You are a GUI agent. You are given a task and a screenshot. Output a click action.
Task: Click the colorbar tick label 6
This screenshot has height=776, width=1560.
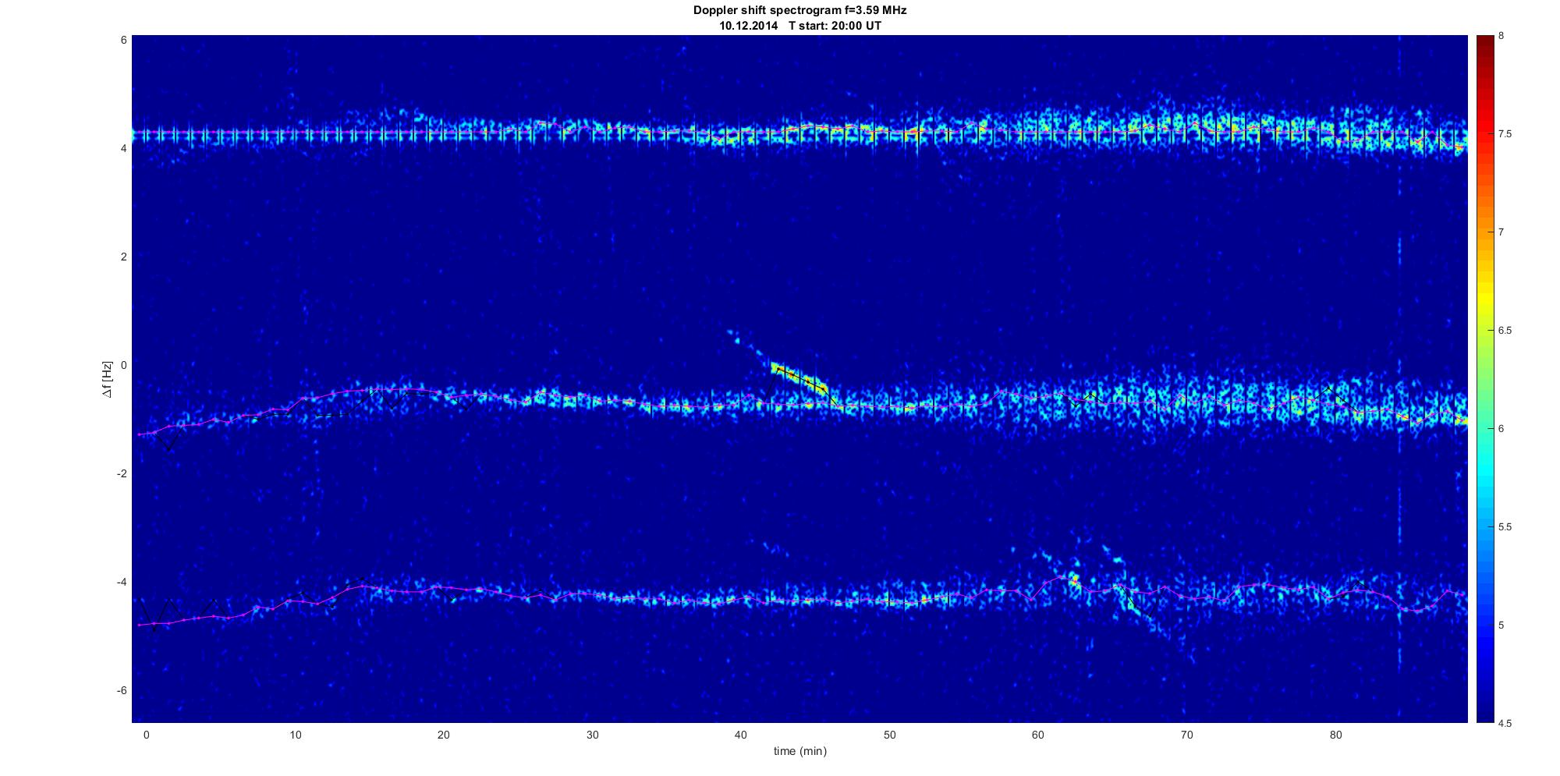[1501, 429]
